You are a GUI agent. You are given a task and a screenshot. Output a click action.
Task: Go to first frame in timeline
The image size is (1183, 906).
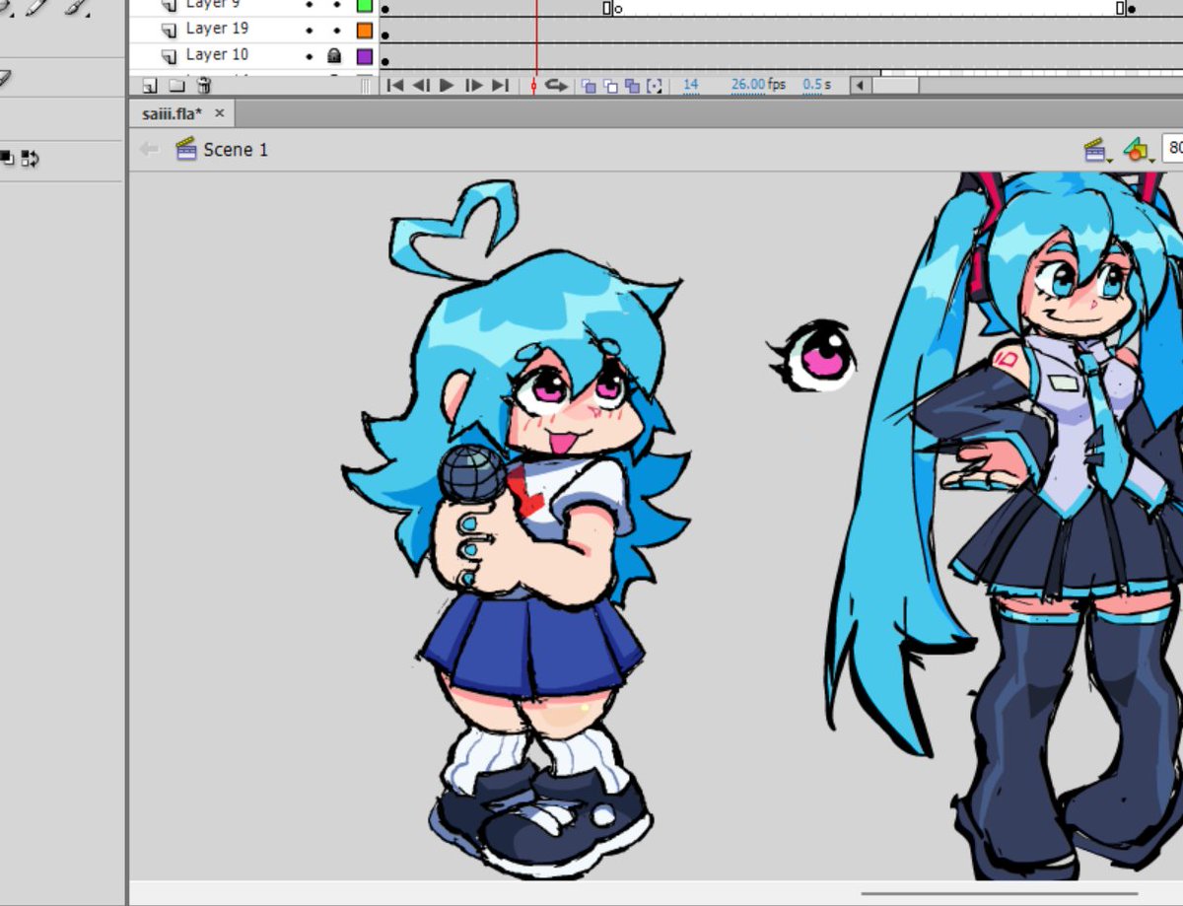click(x=395, y=86)
